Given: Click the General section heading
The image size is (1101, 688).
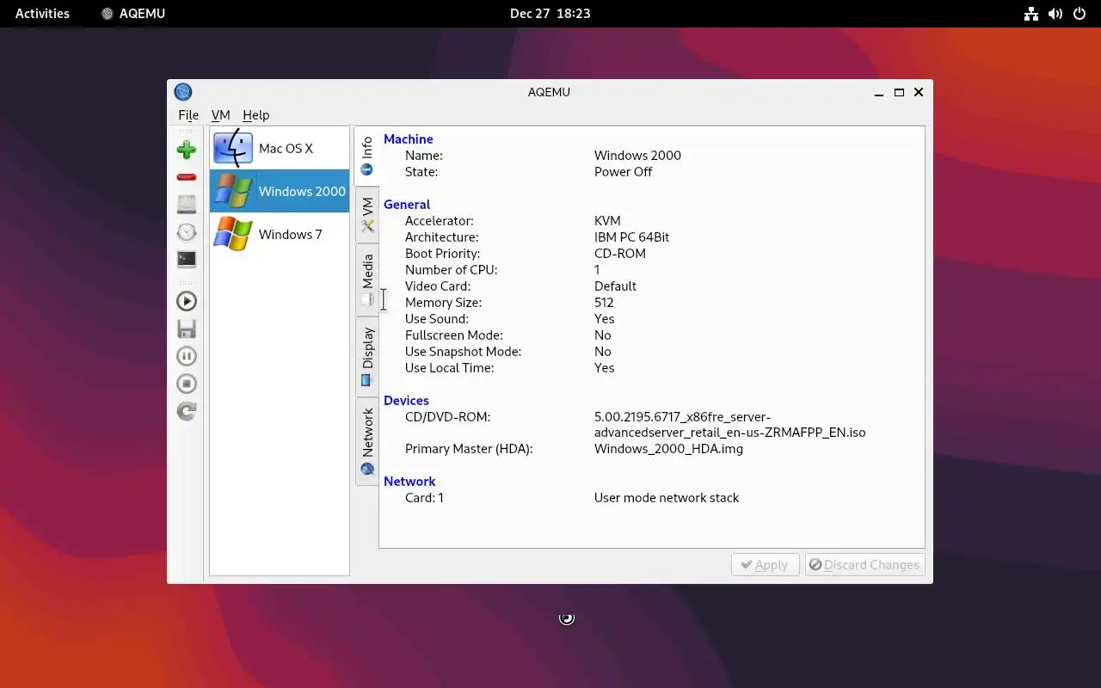Looking at the screenshot, I should 407,204.
